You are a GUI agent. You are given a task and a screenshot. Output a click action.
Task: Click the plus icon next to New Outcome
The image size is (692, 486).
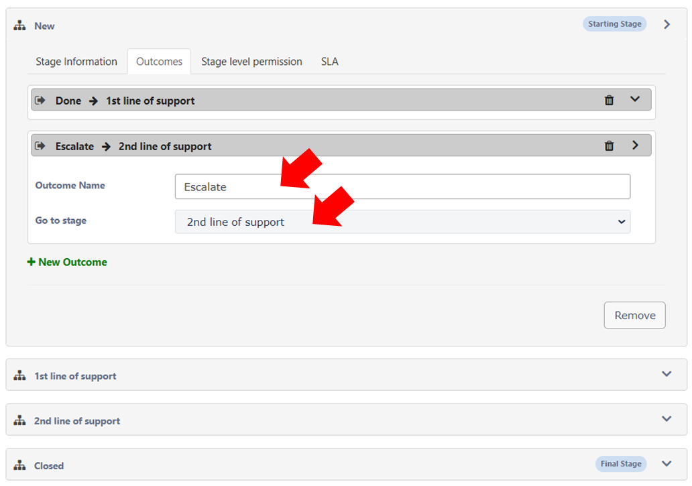(x=32, y=262)
